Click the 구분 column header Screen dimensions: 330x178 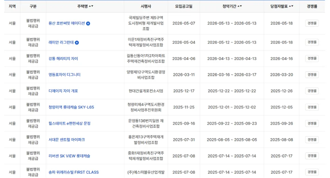33,6
